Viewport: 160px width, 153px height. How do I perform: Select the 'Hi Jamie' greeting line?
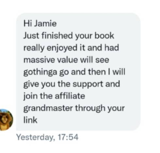(40, 24)
